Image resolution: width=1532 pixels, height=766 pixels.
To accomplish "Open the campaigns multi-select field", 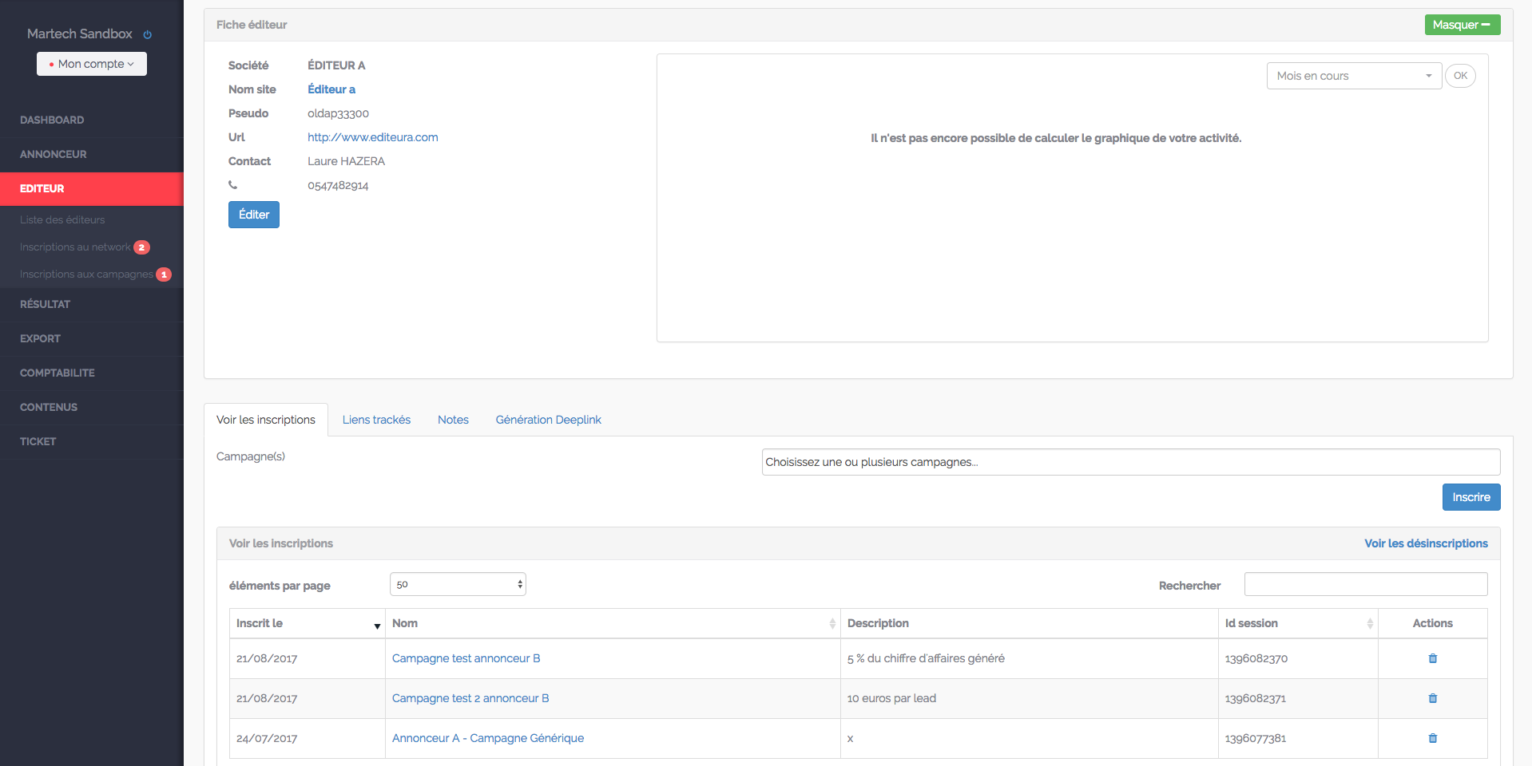I will pos(1131,462).
